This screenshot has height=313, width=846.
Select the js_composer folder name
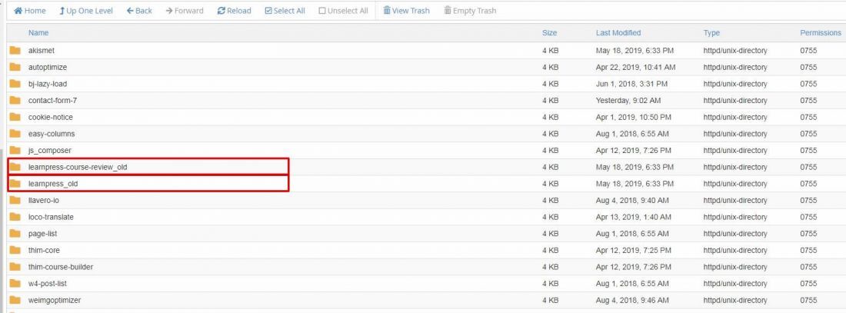point(50,151)
